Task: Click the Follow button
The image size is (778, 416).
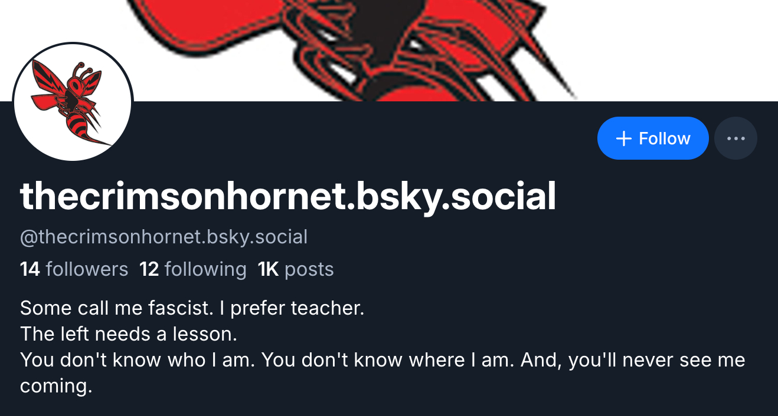Action: pyautogui.click(x=652, y=138)
